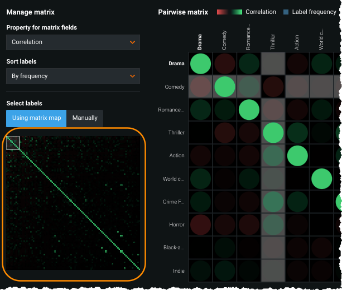
Task: Switch to Manually label selection
Action: tap(85, 118)
